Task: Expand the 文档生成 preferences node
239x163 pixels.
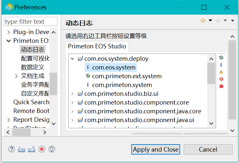Action: point(16,76)
